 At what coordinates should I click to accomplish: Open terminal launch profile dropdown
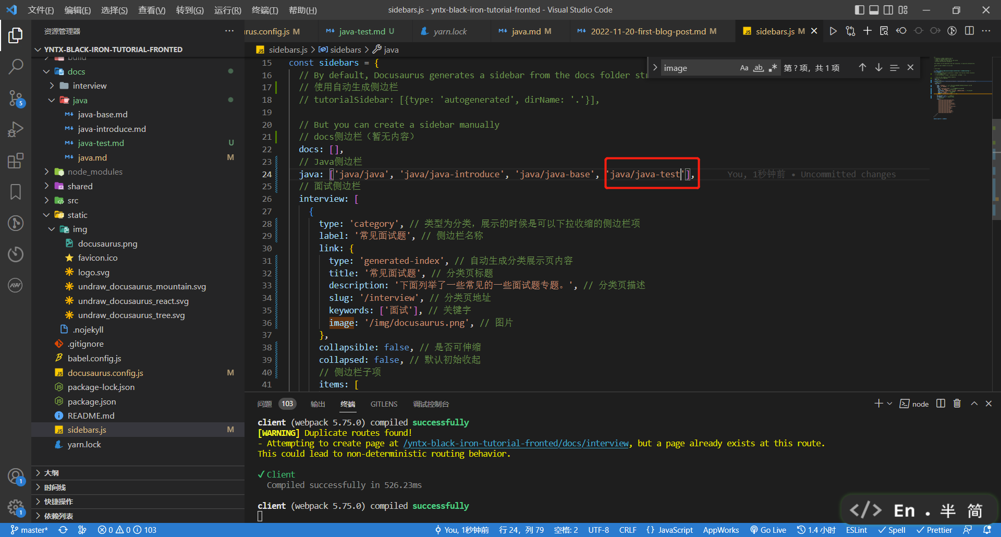pos(889,404)
